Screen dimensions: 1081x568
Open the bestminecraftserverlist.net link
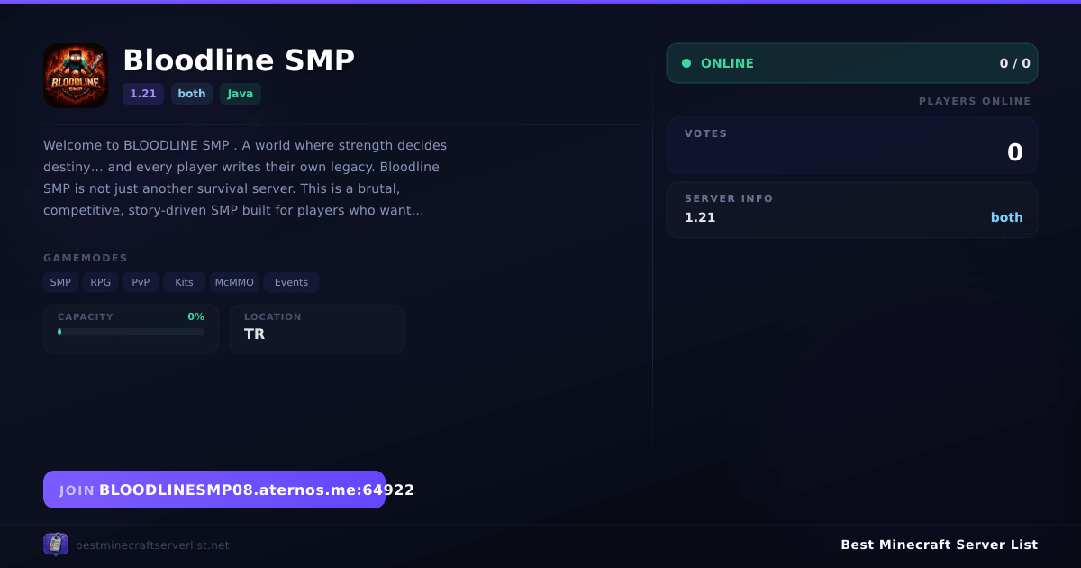152,545
